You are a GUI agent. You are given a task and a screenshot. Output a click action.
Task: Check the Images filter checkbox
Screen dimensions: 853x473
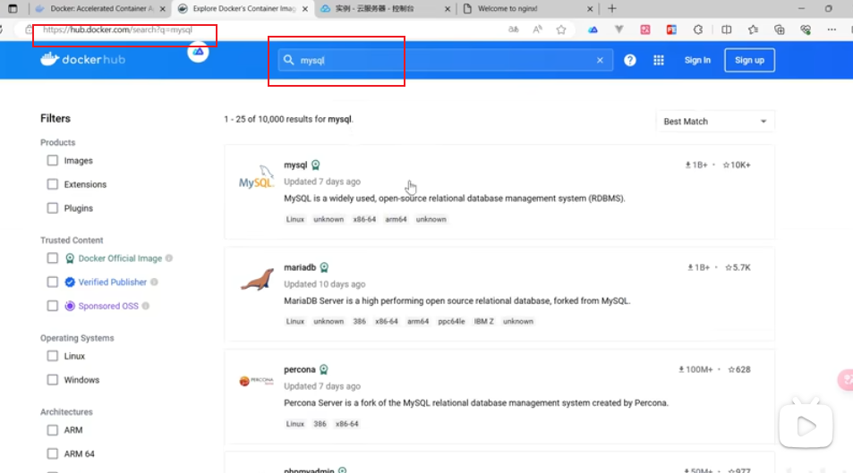pos(52,160)
